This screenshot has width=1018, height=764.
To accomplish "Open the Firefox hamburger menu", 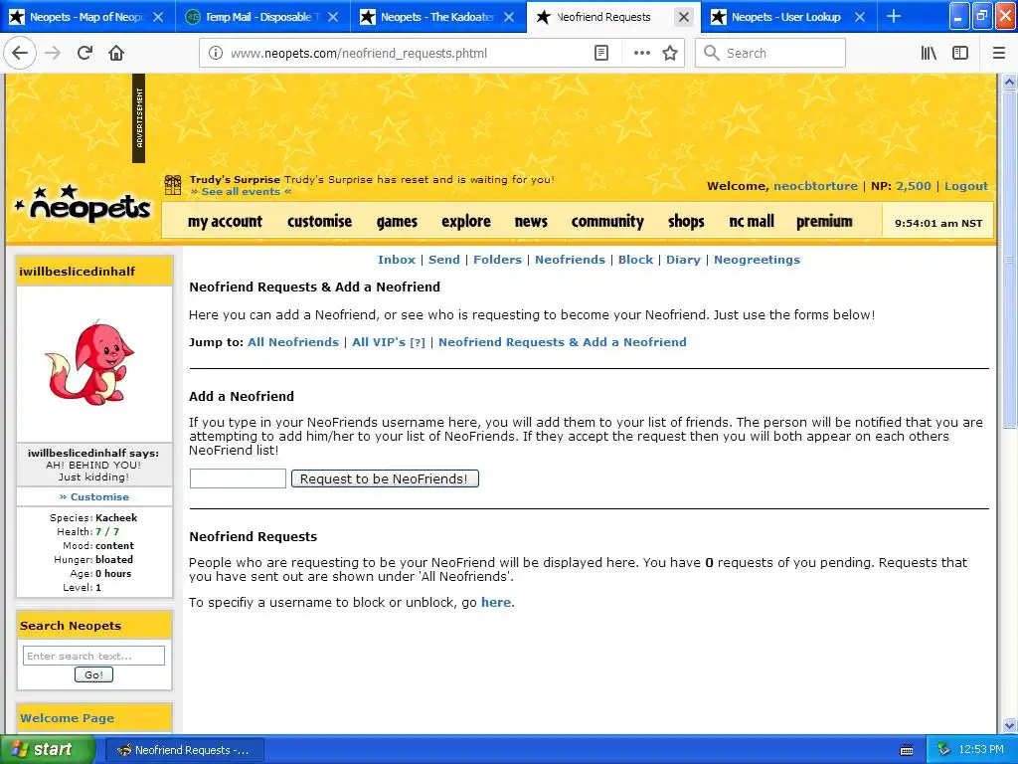I will [999, 54].
